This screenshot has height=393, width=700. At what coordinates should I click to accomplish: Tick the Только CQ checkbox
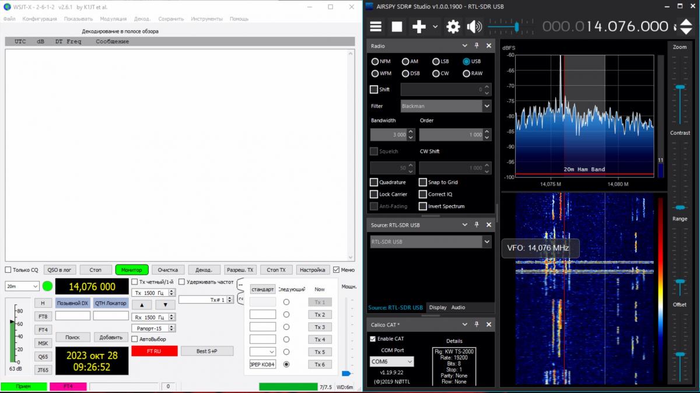tap(8, 270)
